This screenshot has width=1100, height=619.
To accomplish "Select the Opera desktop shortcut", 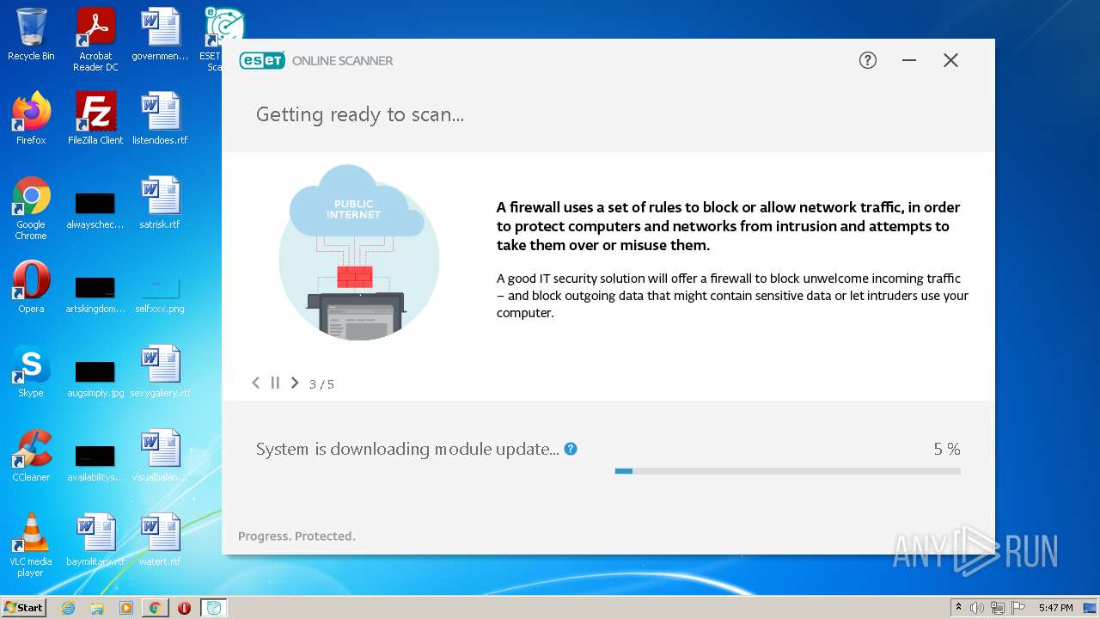I will (31, 287).
